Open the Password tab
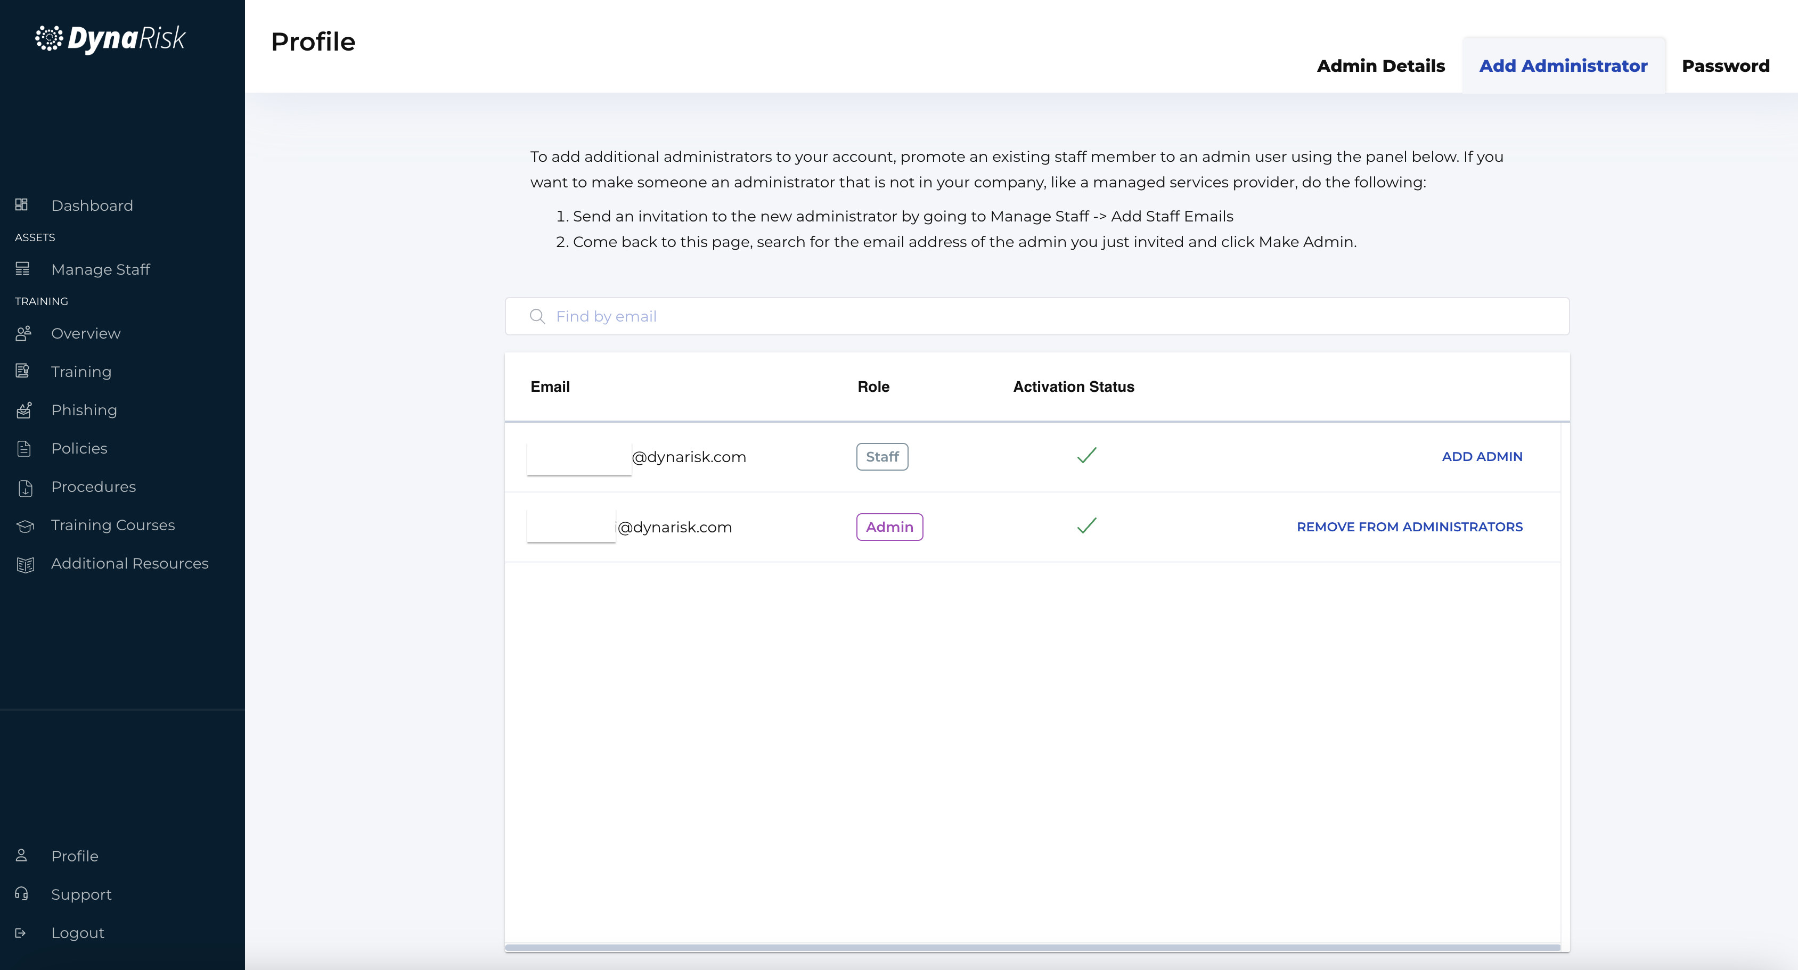 click(1725, 65)
